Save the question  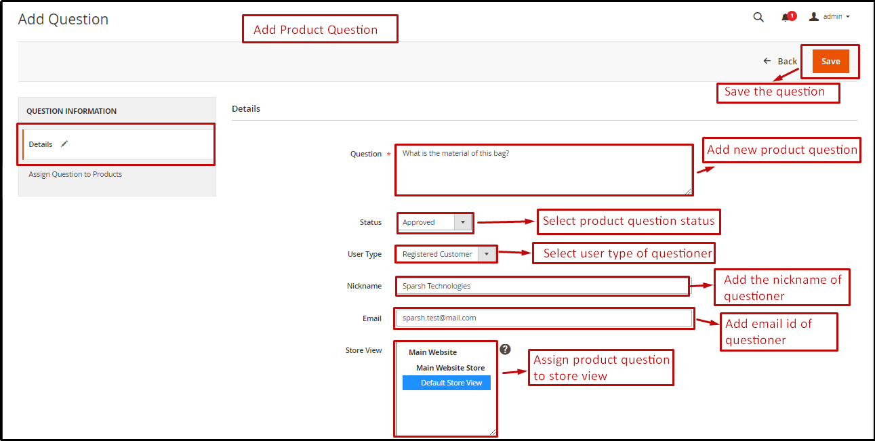pos(830,60)
